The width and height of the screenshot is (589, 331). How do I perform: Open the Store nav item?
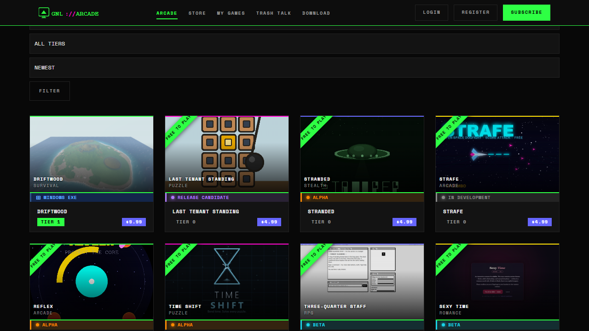point(197,13)
